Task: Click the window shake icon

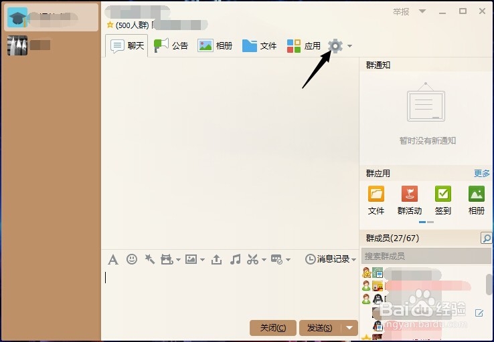Action: coord(167,259)
